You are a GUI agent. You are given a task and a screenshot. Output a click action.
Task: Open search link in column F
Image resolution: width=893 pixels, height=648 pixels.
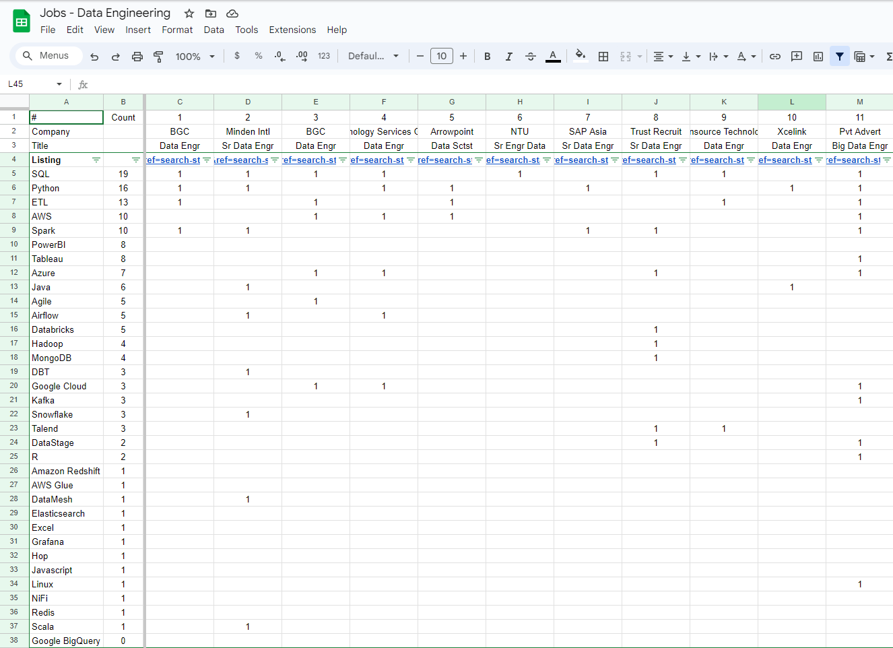point(377,160)
